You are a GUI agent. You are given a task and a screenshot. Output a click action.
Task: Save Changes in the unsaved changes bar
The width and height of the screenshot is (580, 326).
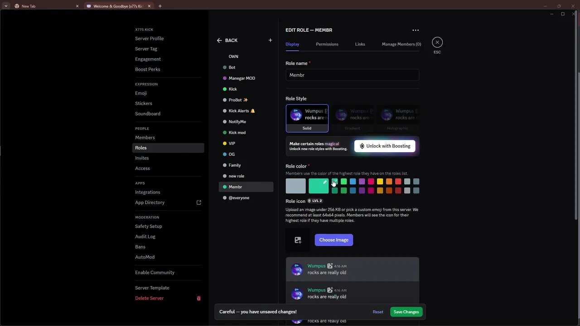pyautogui.click(x=406, y=312)
